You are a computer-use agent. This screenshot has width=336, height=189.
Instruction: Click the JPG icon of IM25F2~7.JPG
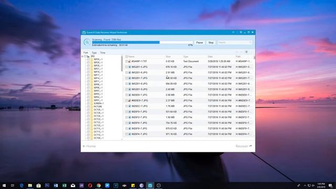(x=130, y=117)
